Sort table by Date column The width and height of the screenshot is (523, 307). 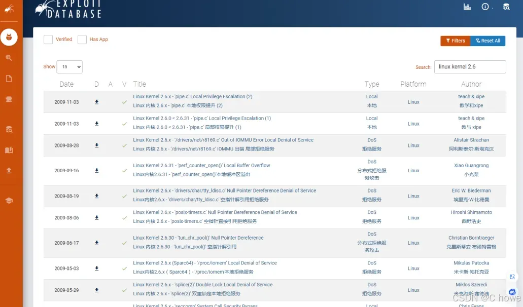[66, 84]
